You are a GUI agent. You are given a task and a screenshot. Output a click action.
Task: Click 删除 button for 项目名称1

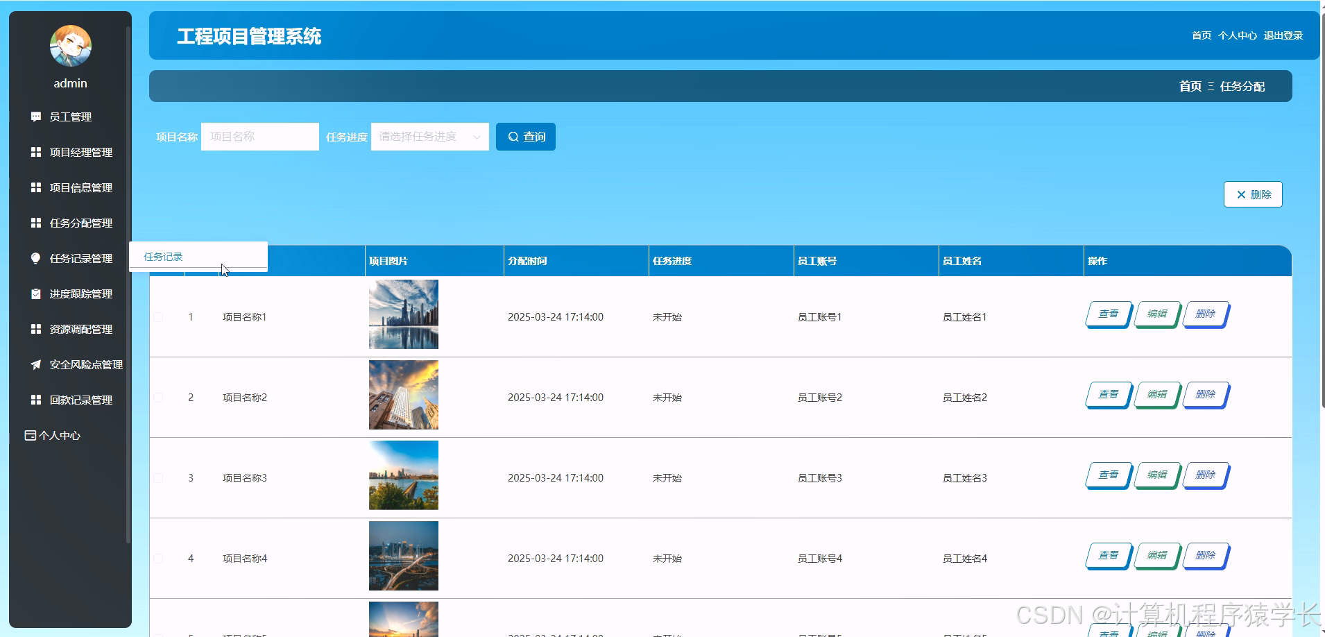tap(1206, 314)
